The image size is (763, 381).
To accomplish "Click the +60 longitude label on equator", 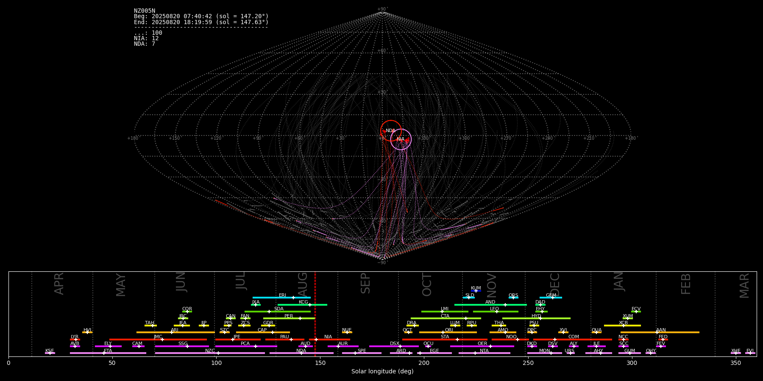I will tap(298, 138).
